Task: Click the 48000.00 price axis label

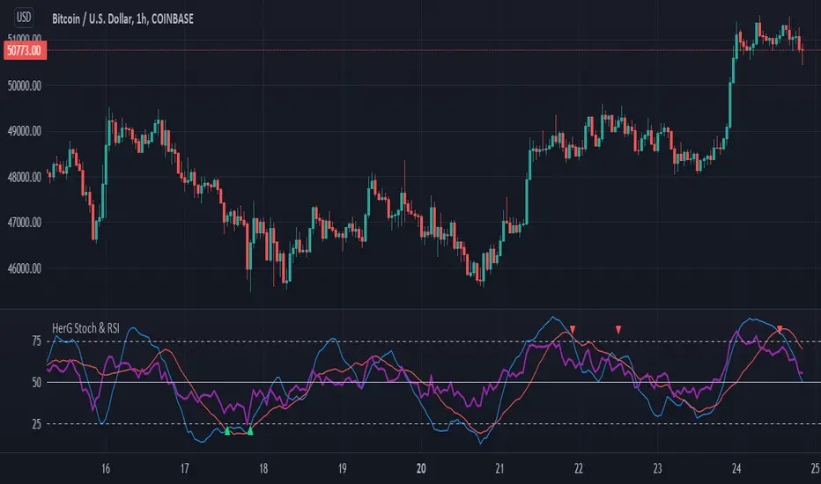Action: click(x=25, y=178)
